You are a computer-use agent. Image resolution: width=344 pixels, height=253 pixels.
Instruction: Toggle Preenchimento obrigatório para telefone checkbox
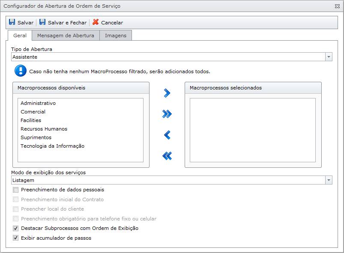15,219
